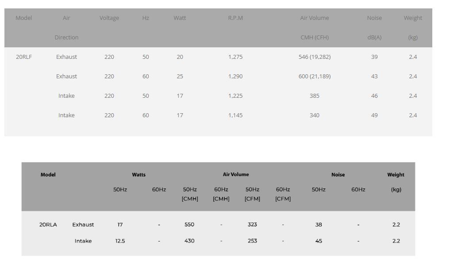
Task: Click the Voltage column header
Action: pos(109,18)
